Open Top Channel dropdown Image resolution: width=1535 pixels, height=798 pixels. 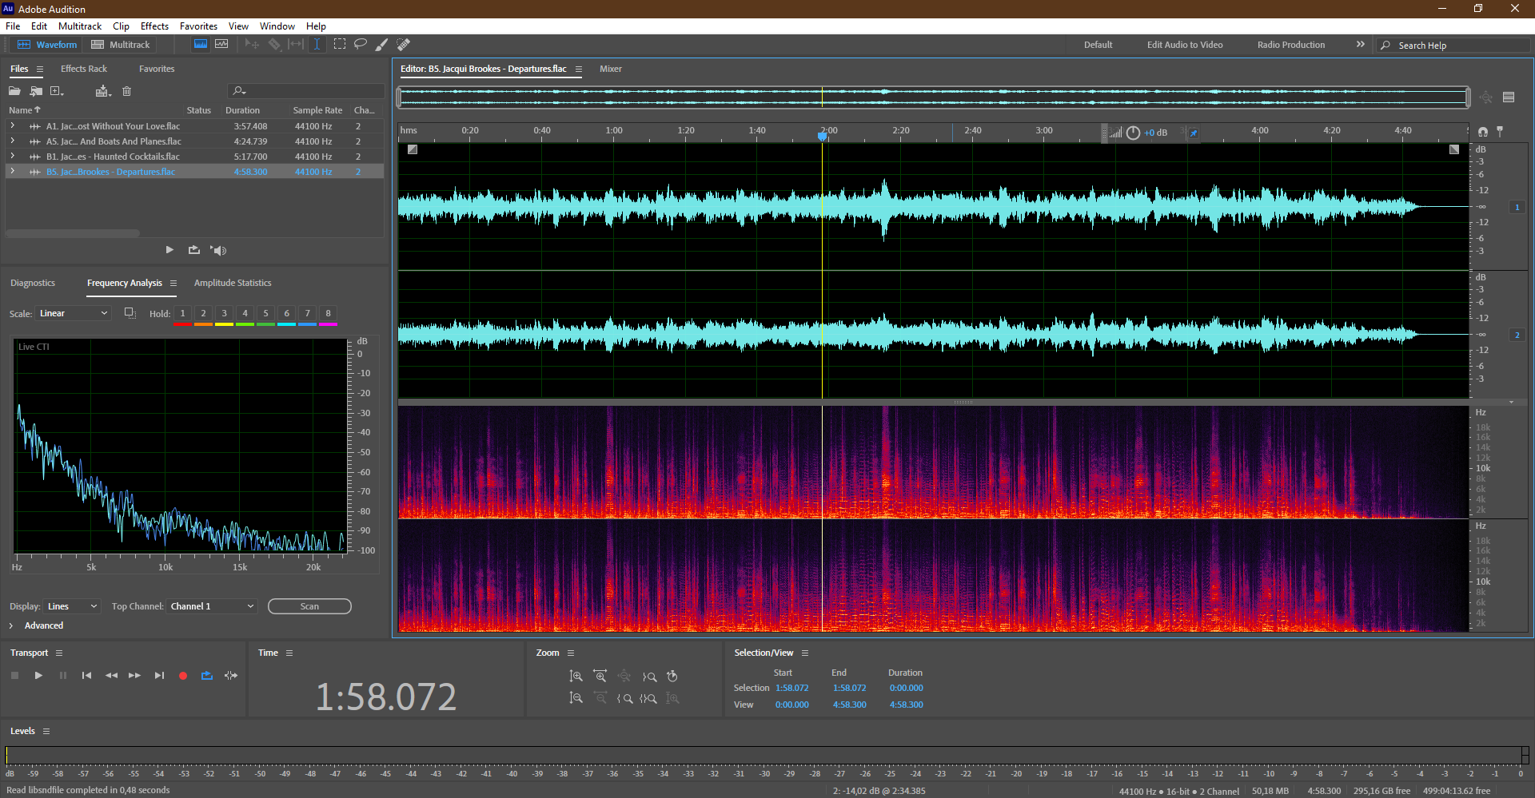click(212, 606)
